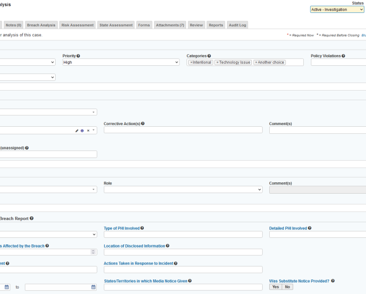Remove the Intentional category tag
This screenshot has height=294, width=366.
[191, 63]
